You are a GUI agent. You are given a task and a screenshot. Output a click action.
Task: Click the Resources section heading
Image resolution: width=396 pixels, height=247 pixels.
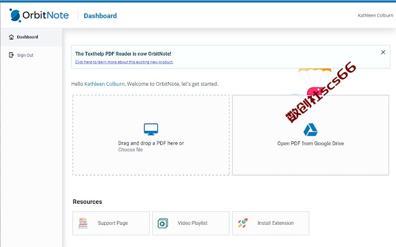(x=87, y=202)
